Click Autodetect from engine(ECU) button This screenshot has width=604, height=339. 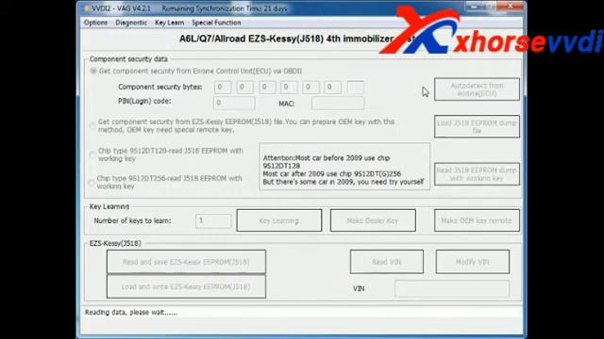[x=477, y=89]
